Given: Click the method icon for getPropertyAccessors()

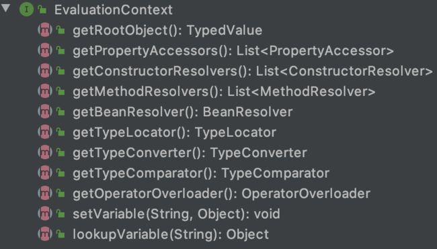Looking at the screenshot, I should [x=45, y=50].
